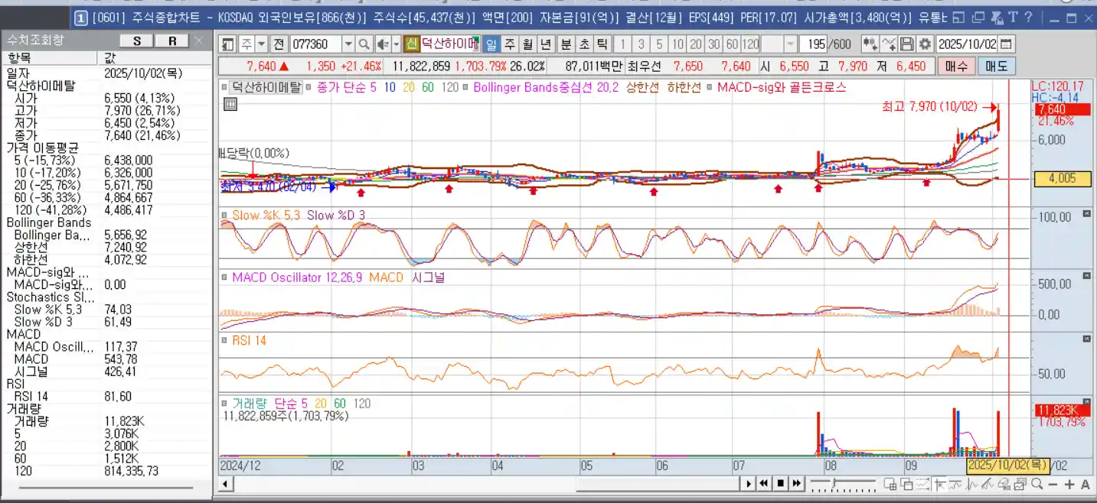Toggle the R button in data panel
The image size is (1097, 503).
pyautogui.click(x=173, y=41)
